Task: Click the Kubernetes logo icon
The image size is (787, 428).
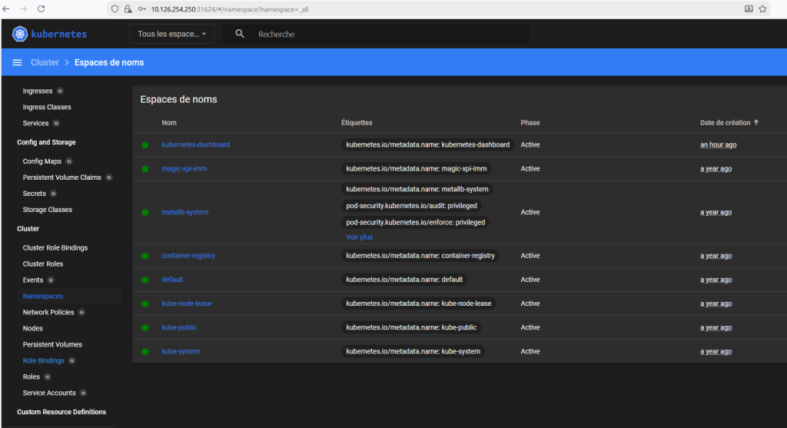Action: coord(20,34)
